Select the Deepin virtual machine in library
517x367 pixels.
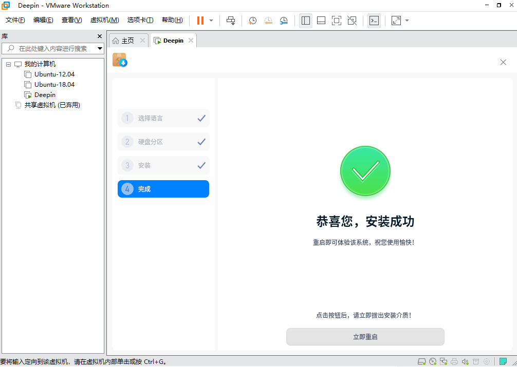(45, 95)
